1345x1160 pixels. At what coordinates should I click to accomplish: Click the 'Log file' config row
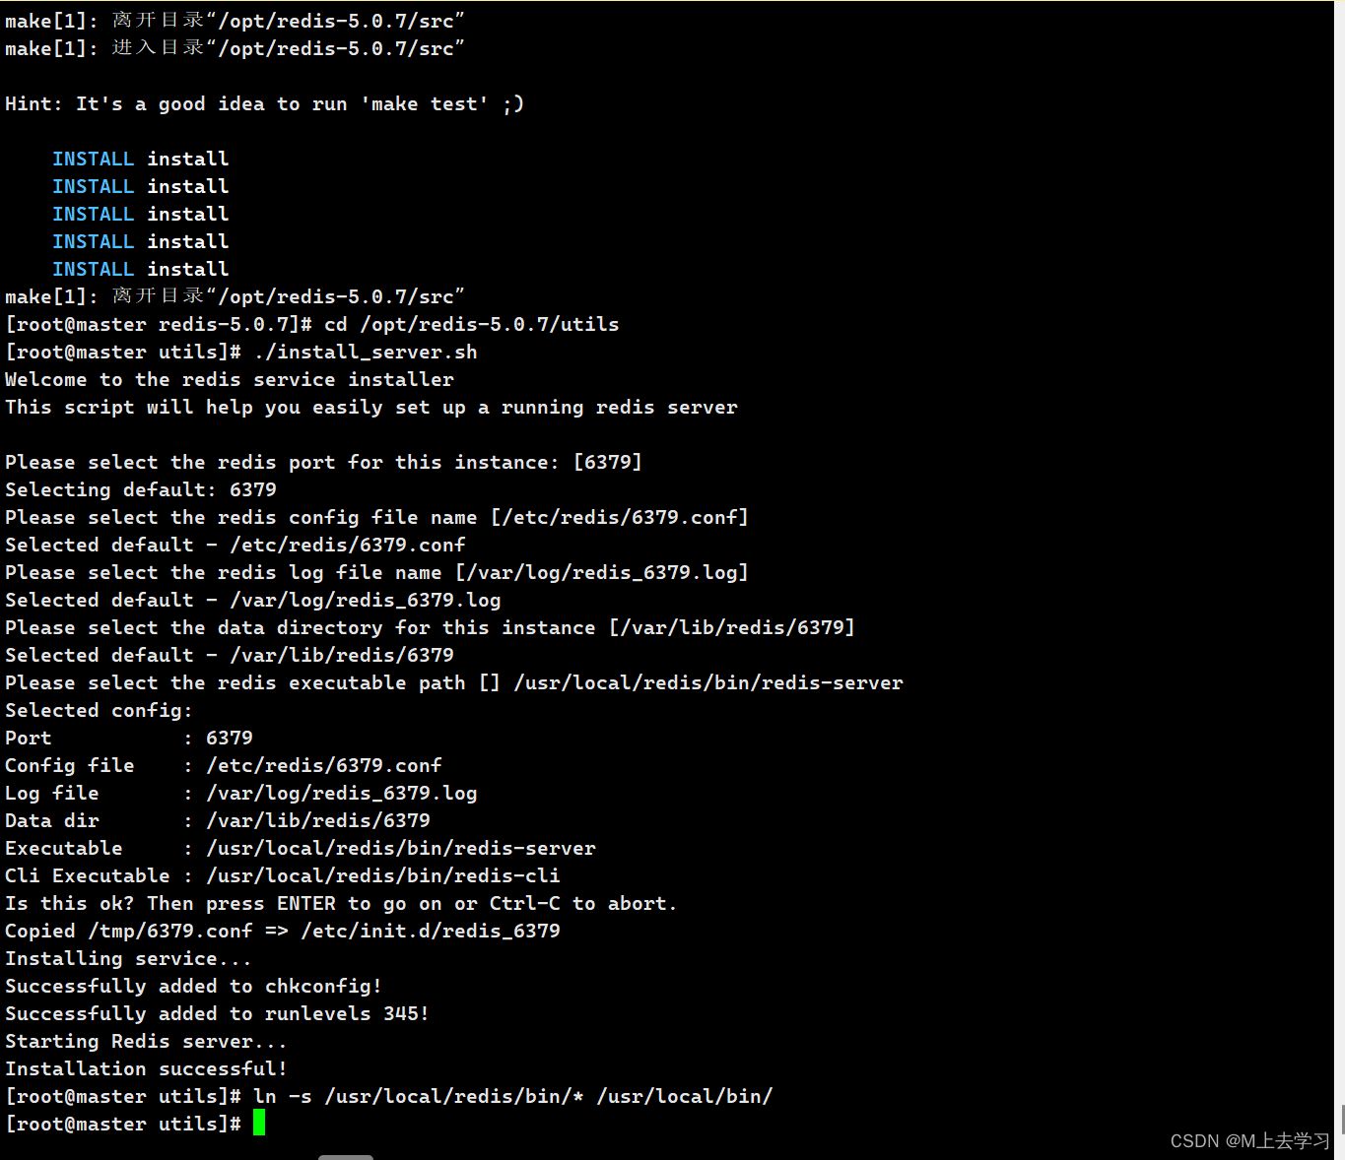241,793
